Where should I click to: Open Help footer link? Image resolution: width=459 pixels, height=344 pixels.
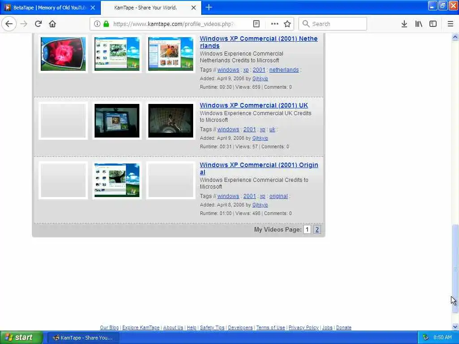[191, 327]
